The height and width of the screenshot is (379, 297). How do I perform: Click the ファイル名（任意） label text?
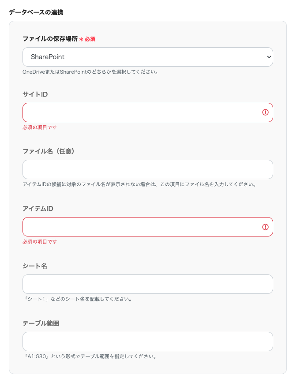49,151
